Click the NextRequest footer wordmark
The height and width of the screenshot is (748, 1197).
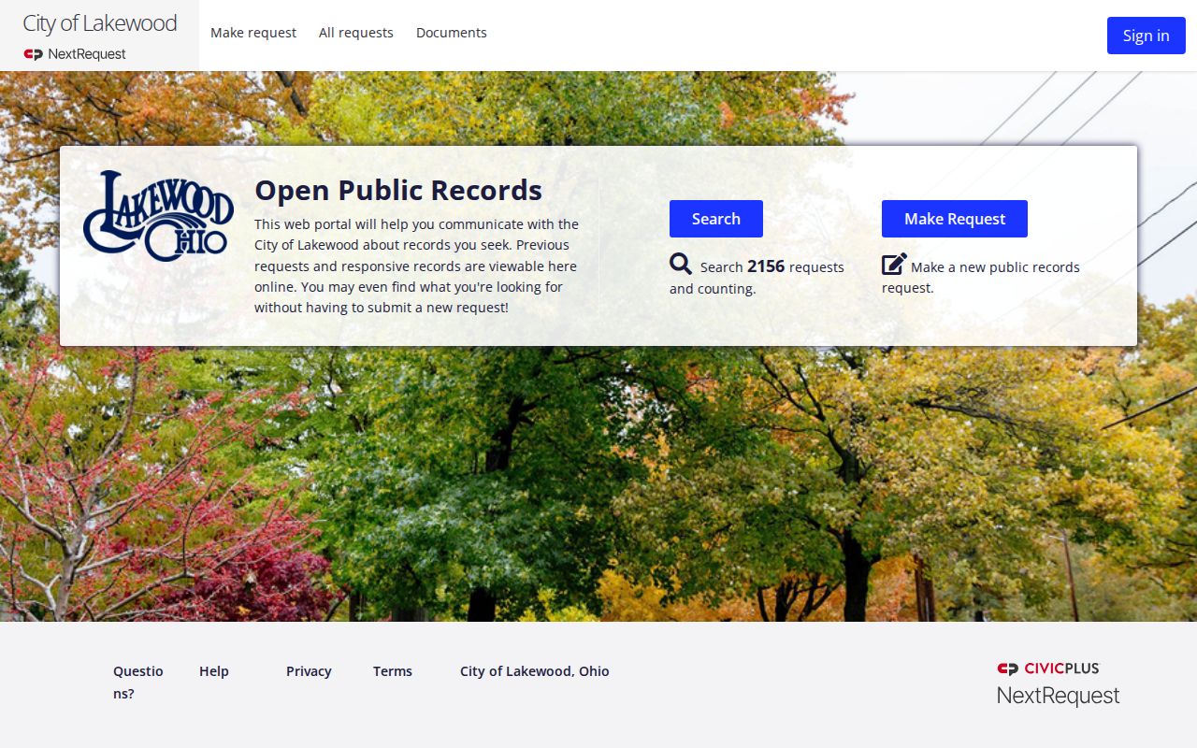coord(1059,696)
